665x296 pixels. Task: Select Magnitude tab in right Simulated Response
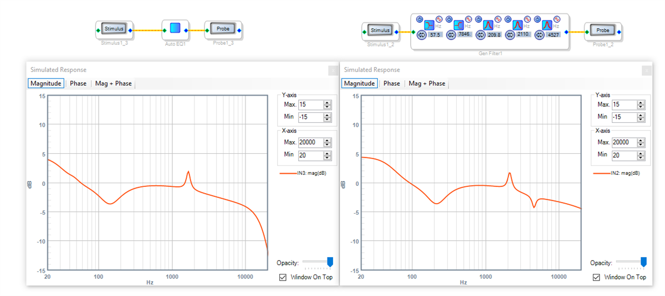(359, 83)
